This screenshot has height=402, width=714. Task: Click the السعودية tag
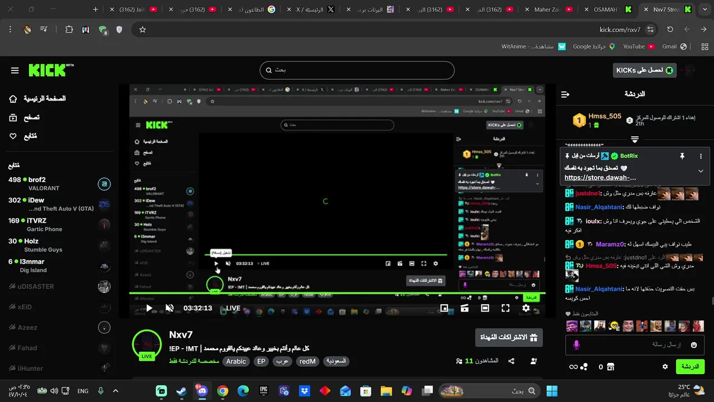[336, 361]
